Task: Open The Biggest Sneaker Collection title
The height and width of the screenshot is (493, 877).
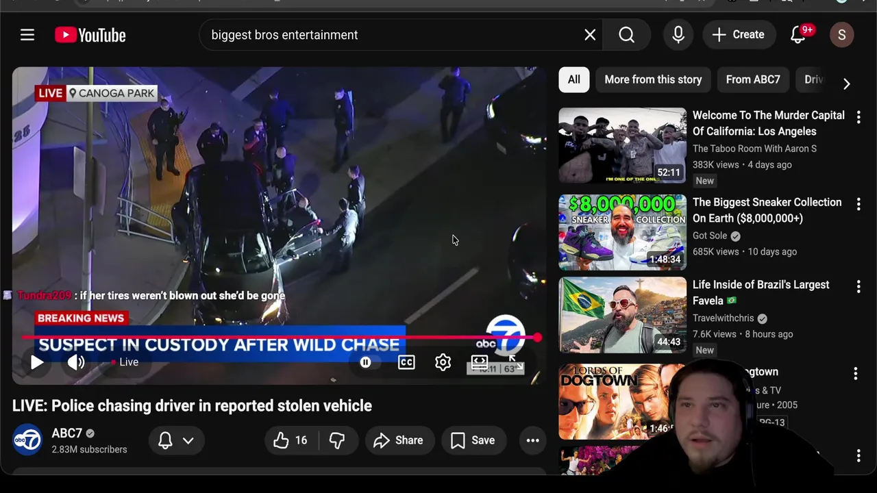Action: pos(767,210)
